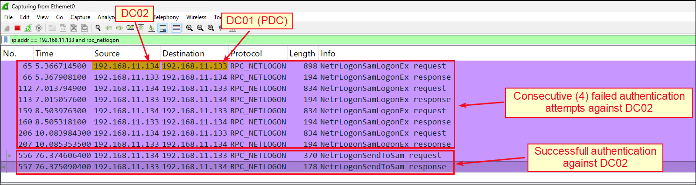
Task: Sort by the No. column header
Action: [x=17, y=54]
